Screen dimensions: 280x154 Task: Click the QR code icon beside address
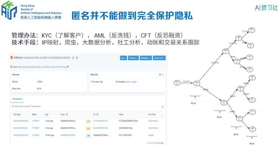[x=77, y=58]
